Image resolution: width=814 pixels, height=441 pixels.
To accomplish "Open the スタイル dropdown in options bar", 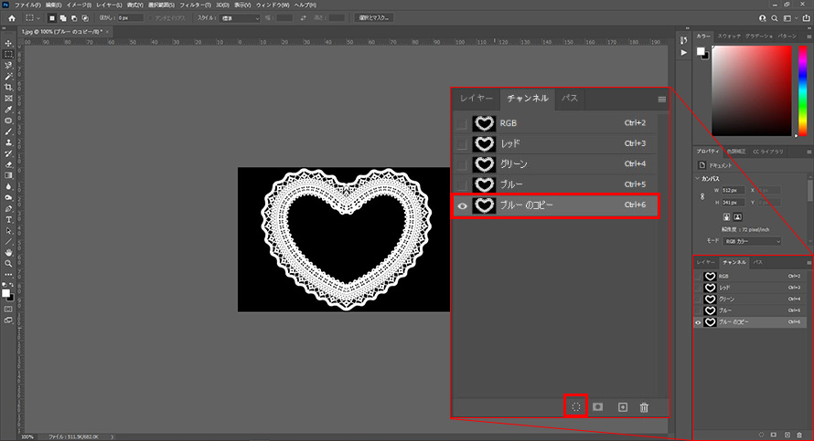I will point(240,18).
